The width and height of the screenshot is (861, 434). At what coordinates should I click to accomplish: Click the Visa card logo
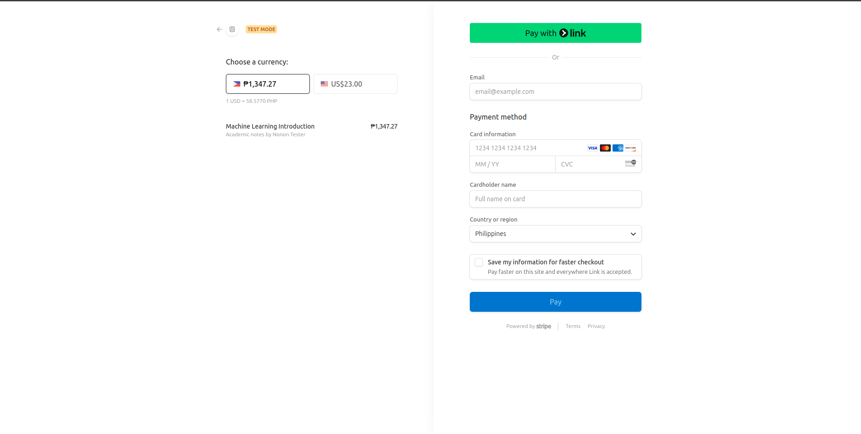[592, 148]
